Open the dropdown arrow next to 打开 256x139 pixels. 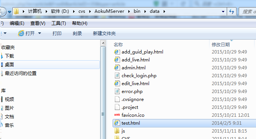39,33
